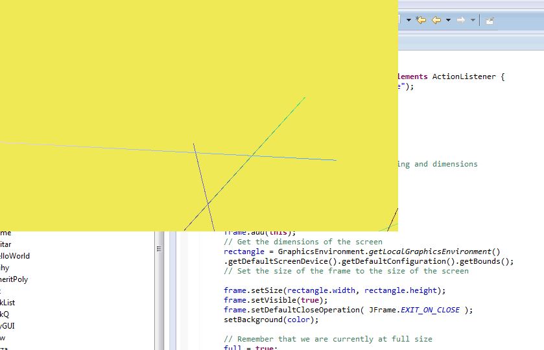Click 'frame.setVisible(true)' code line
The image size is (544, 350).
(x=276, y=300)
